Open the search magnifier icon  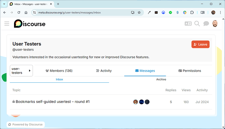point(197,23)
